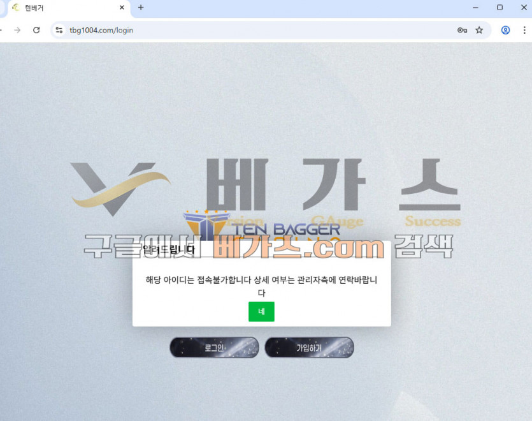The image size is (532, 421).
Task: Open the Chrome profile icon
Action: pyautogui.click(x=505, y=30)
